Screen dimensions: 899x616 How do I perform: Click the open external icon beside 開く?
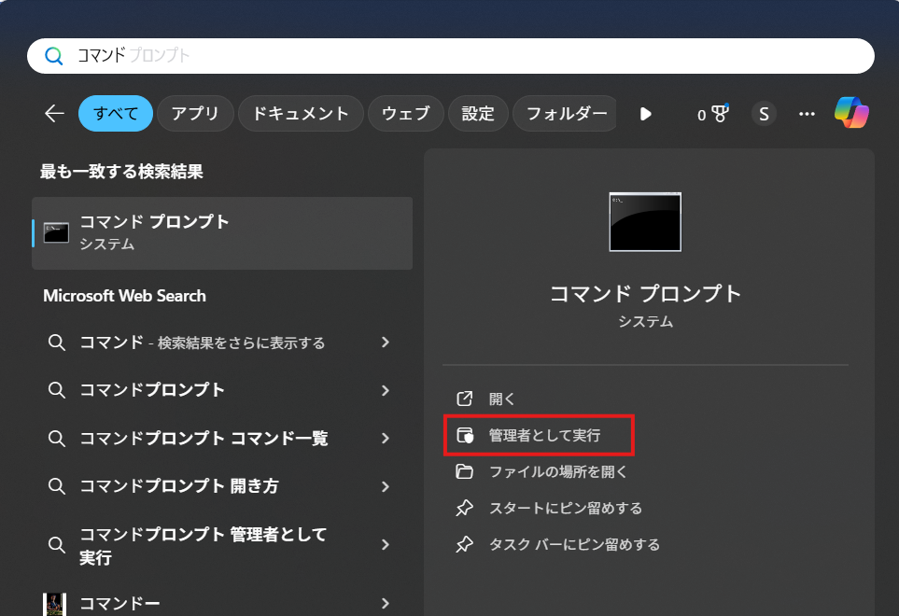(464, 399)
